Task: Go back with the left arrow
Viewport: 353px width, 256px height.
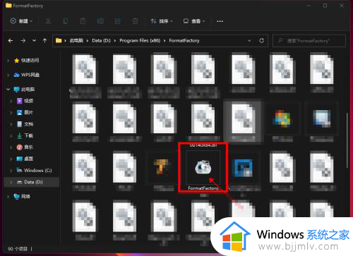Action: click(11, 41)
